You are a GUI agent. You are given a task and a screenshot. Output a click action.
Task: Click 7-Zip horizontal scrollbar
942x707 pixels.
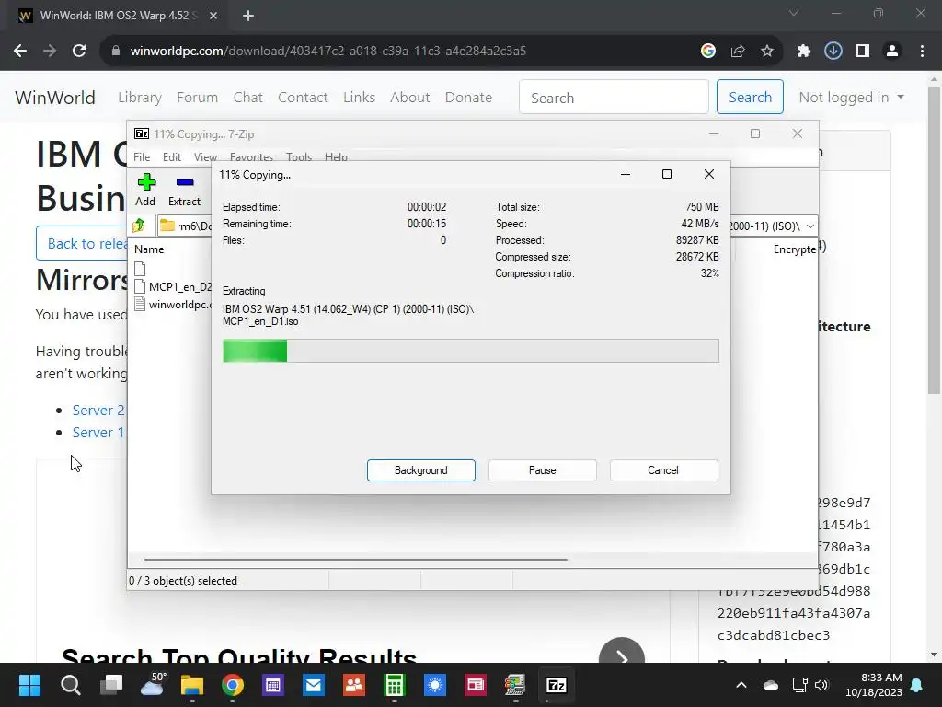click(356, 559)
